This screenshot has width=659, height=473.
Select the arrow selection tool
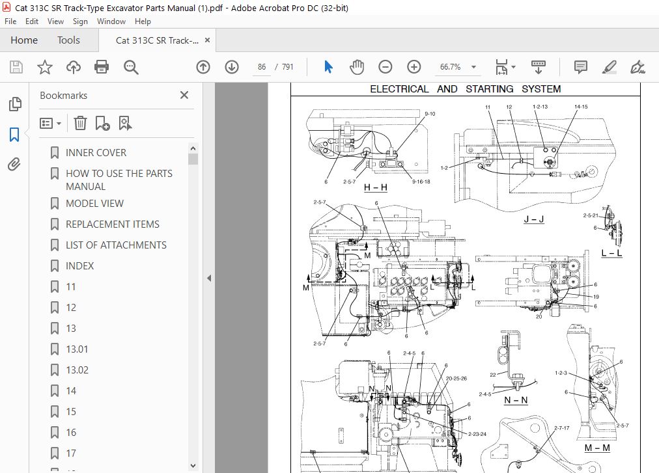[x=328, y=67]
